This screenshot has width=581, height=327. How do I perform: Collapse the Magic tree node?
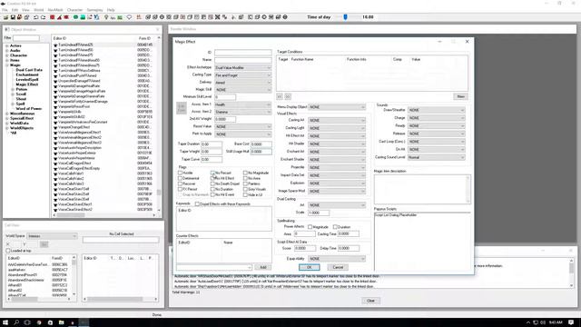pyautogui.click(x=6, y=65)
